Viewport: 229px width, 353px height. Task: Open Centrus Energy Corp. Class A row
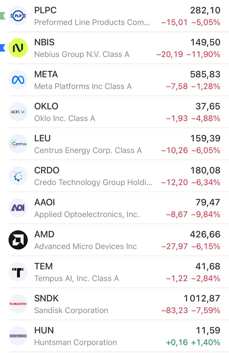(x=118, y=144)
